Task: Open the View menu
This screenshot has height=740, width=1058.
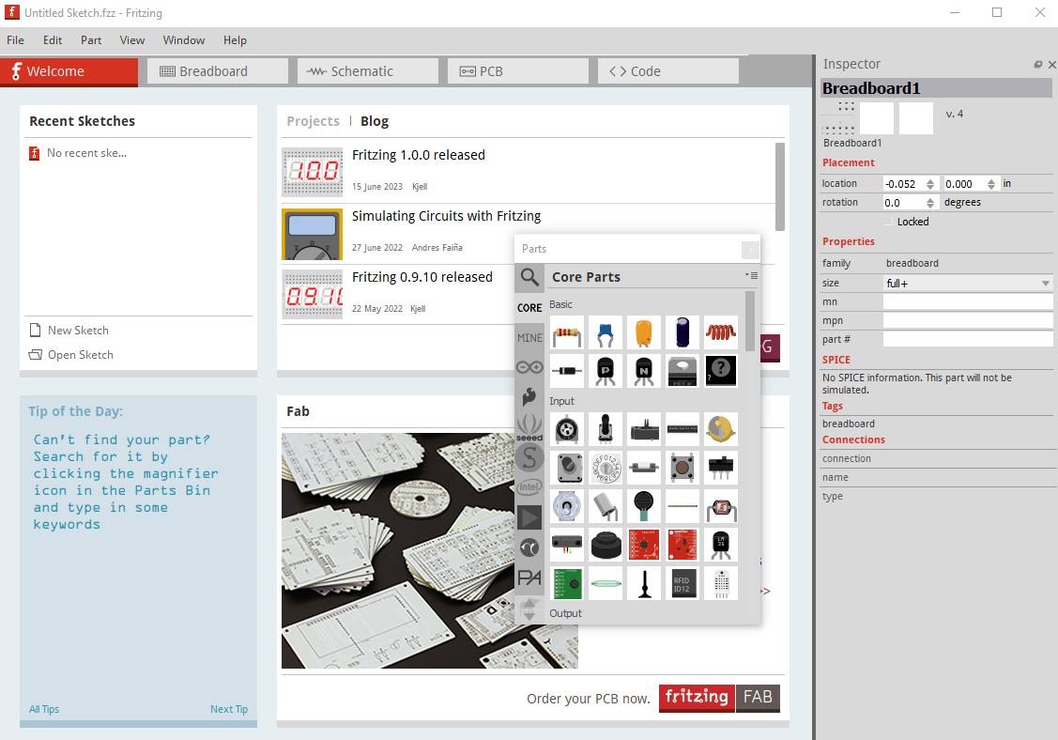Action: (x=132, y=40)
